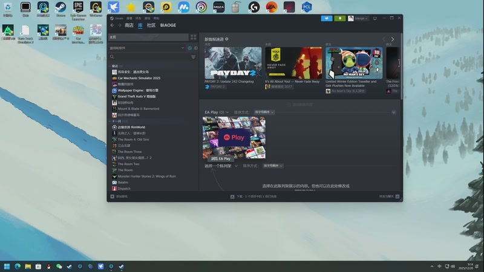Viewport: 484px width, 272px height.
Task: Go forward with the Steam forward arrow
Action: (119, 25)
